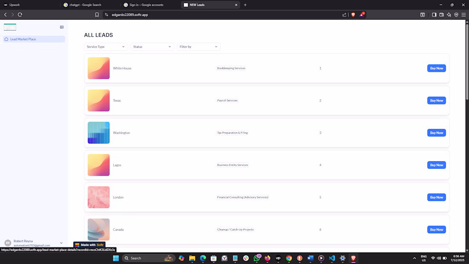Toggle the browser sidebar panel
This screenshot has height=264, width=469.
434,15
